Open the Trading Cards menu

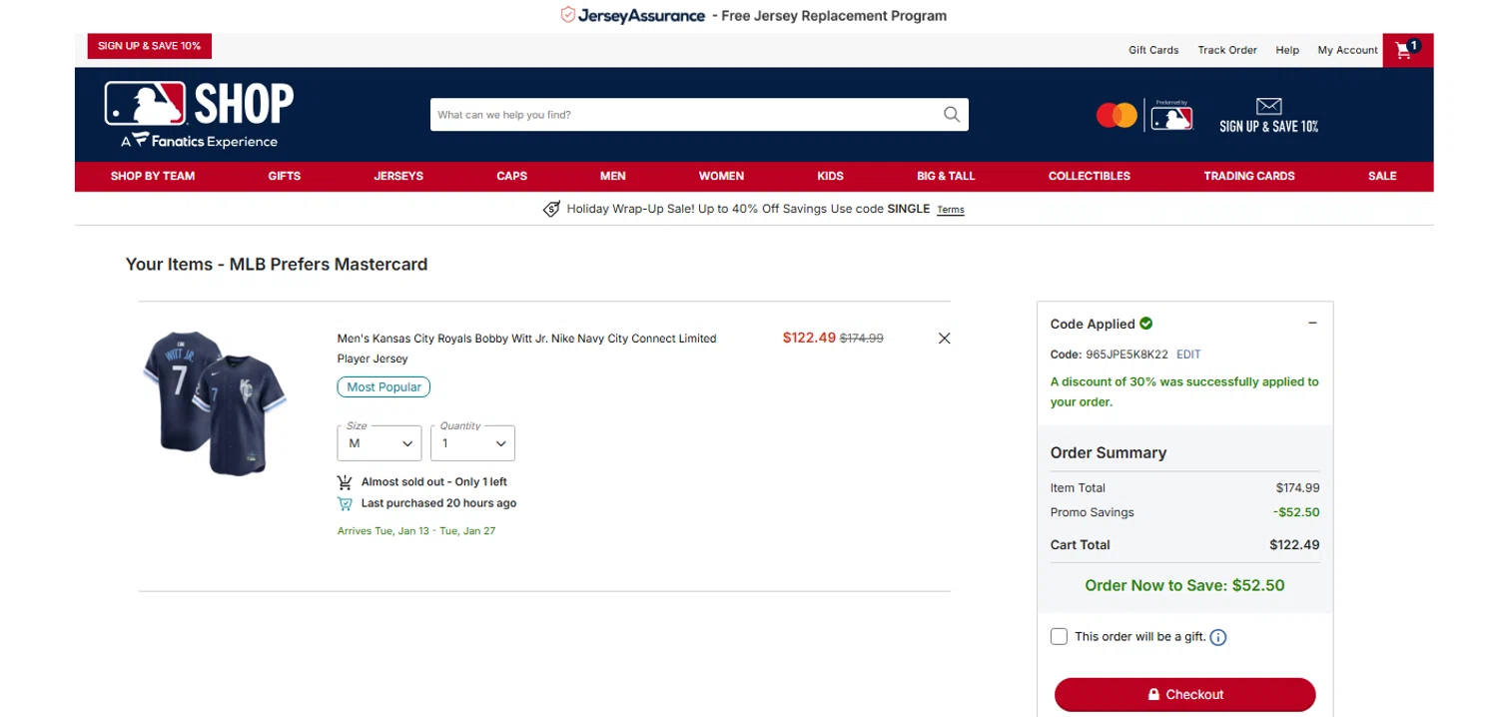(x=1249, y=176)
